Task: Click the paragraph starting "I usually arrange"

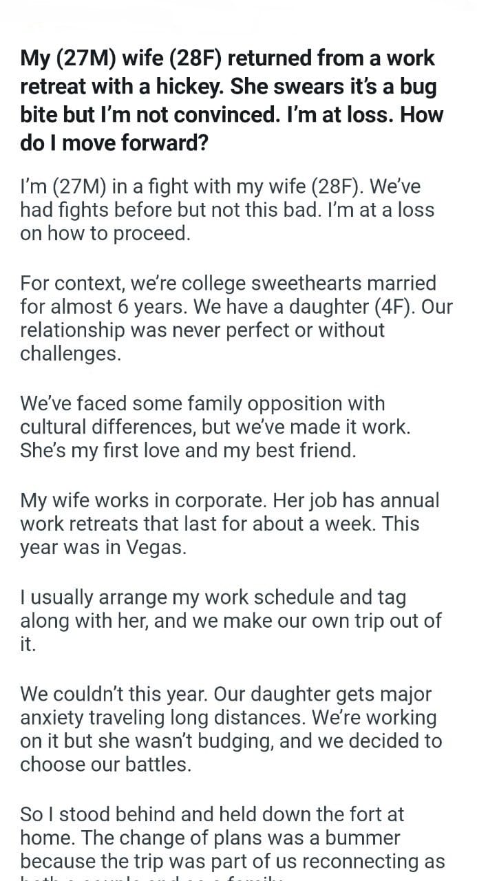Action: pyautogui.click(x=230, y=619)
